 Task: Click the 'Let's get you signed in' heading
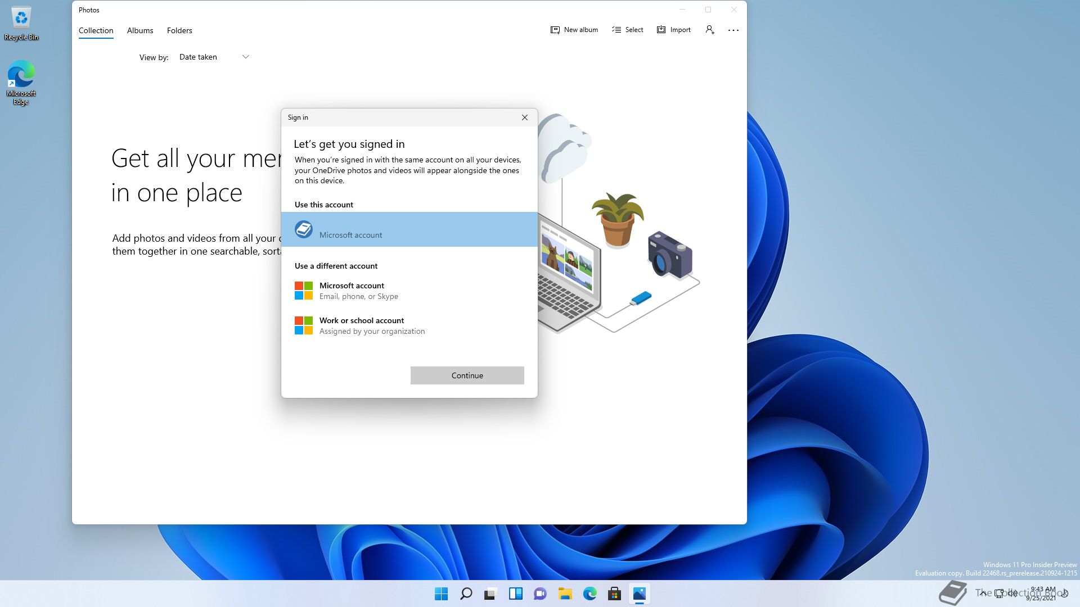349,144
